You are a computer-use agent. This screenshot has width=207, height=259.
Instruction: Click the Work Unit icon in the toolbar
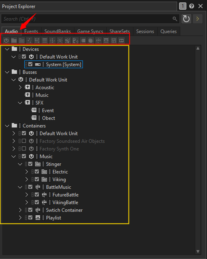(x=6, y=40)
